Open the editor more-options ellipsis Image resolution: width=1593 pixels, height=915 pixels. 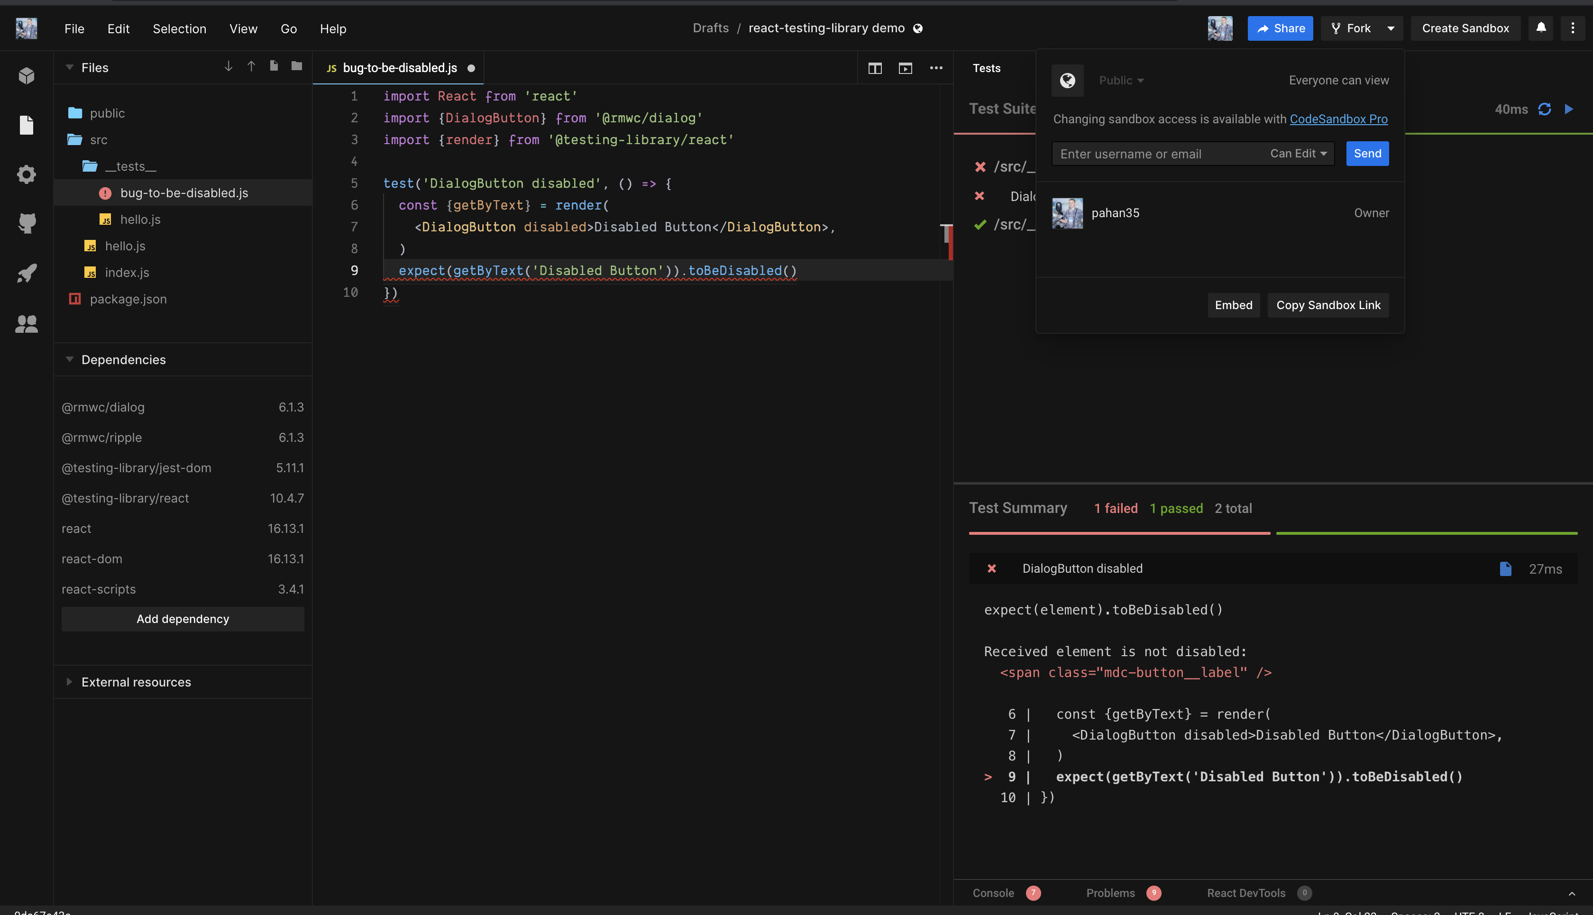(936, 68)
